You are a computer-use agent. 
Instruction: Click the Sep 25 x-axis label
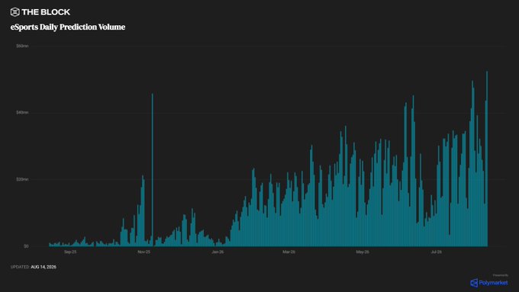coord(70,252)
